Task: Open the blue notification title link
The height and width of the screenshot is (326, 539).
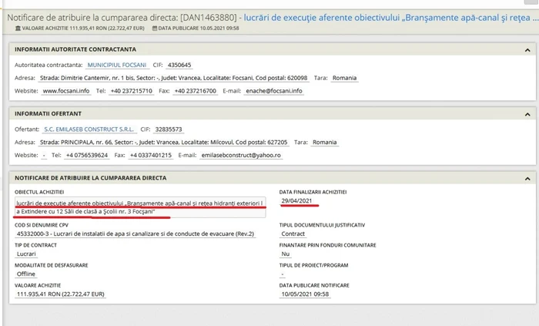Action: pos(391,18)
